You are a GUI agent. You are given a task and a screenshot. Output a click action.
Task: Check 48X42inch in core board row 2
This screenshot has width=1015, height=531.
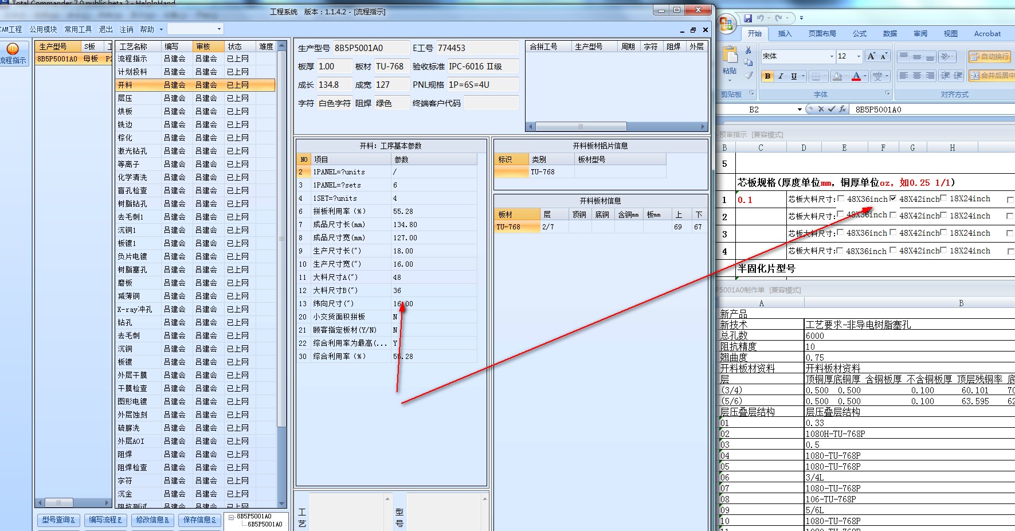[x=893, y=216]
